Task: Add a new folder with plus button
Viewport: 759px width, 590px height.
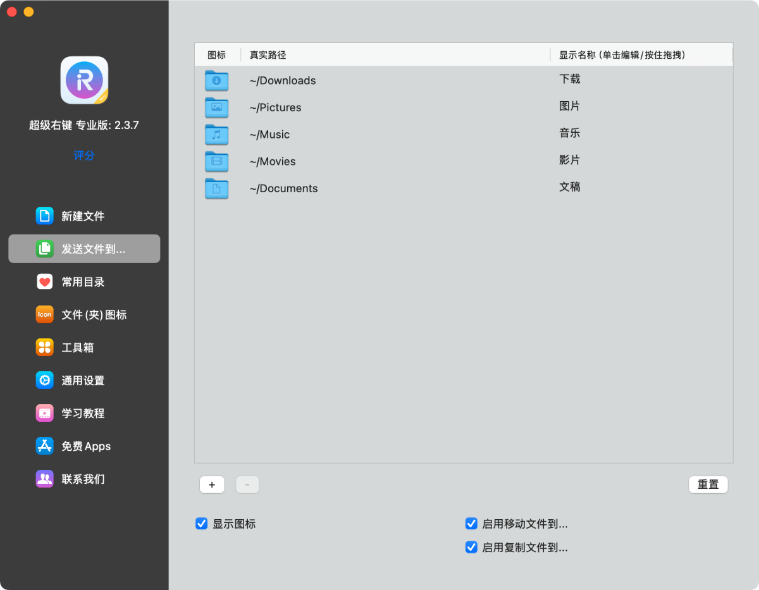Action: (212, 485)
